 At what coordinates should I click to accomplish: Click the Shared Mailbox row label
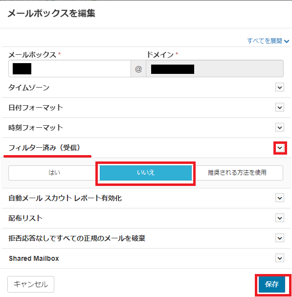(x=34, y=258)
